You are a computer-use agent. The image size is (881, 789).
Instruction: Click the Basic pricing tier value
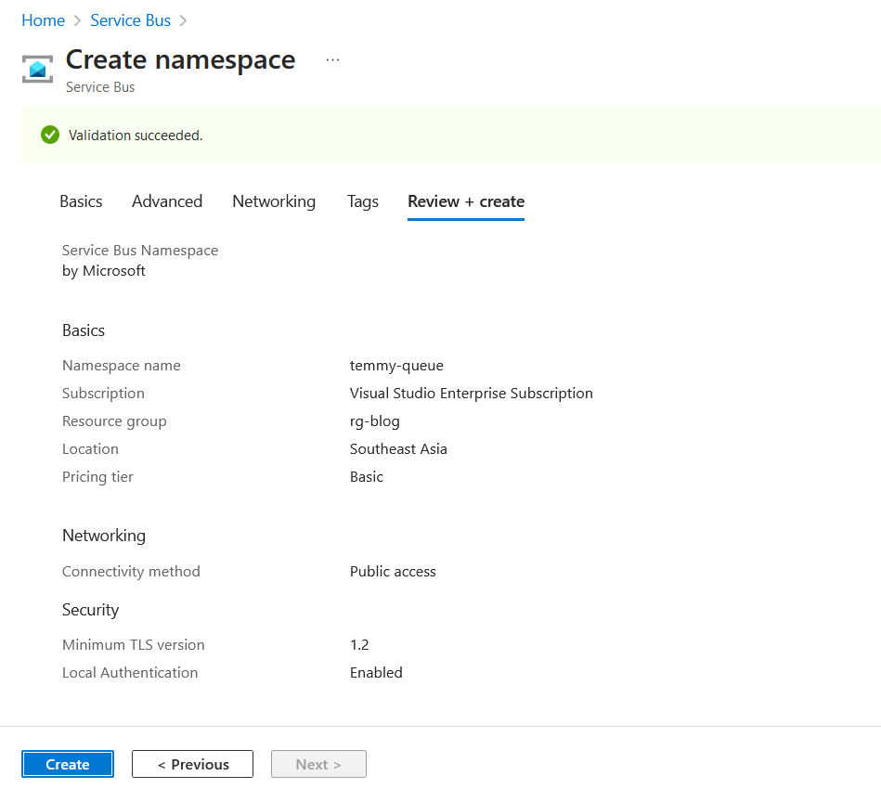click(367, 476)
